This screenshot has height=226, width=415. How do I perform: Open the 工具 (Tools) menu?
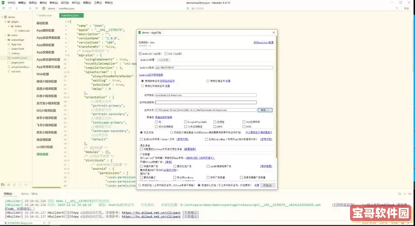pyautogui.click(x=98, y=3)
